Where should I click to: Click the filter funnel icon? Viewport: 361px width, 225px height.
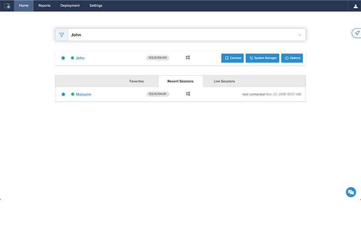[x=62, y=35]
